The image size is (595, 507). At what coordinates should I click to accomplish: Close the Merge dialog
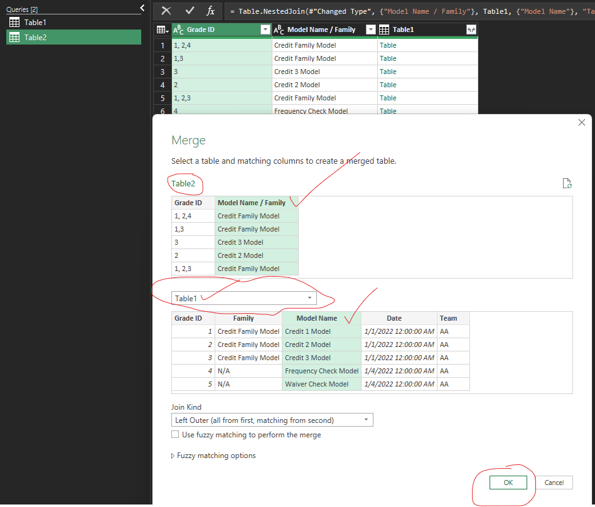(581, 122)
